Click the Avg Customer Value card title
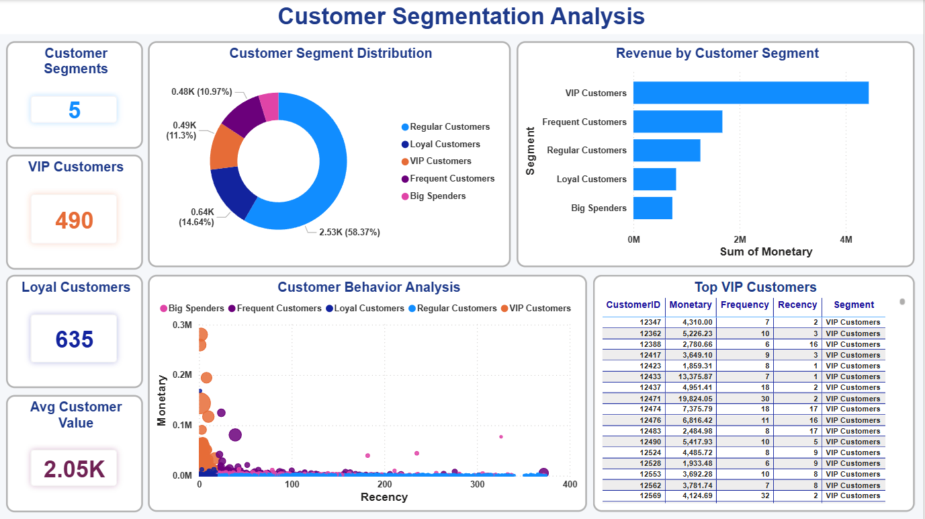 (76, 415)
